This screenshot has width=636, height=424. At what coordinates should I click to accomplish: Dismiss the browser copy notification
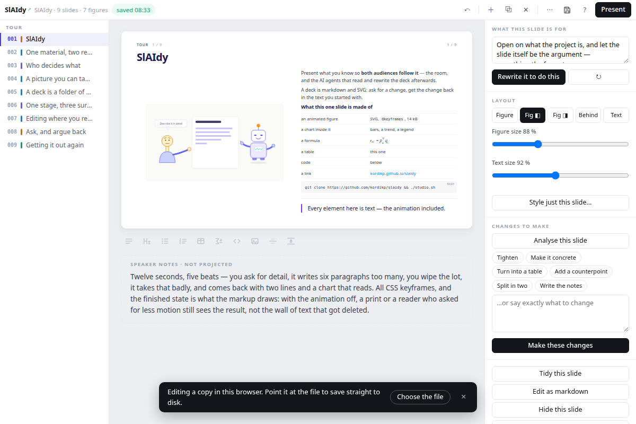tap(464, 397)
